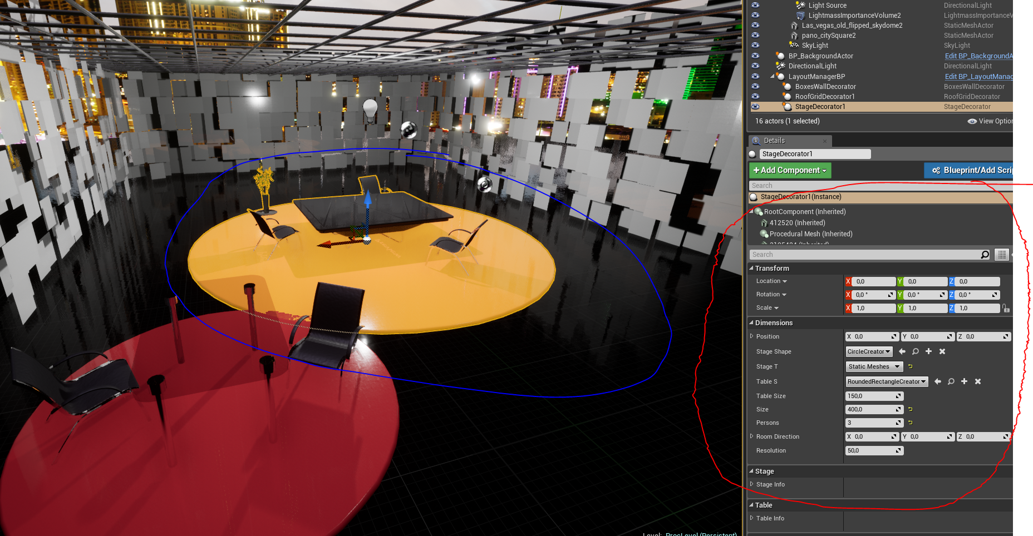Click the Add Component button
The image size is (1033, 536).
(790, 170)
